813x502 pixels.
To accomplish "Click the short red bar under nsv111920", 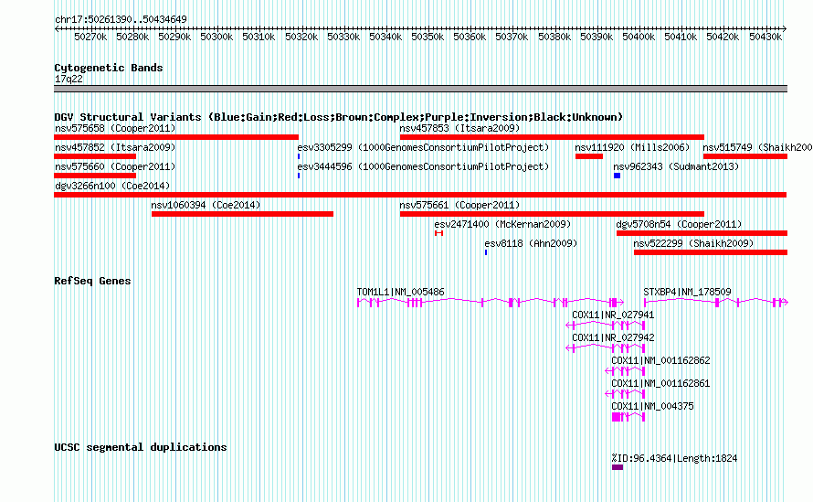I will (589, 156).
